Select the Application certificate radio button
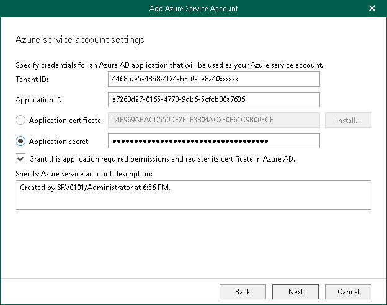 coord(21,121)
